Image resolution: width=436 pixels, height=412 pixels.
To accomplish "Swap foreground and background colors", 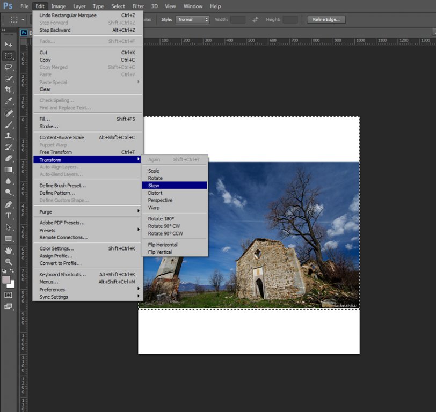I will coord(12,271).
